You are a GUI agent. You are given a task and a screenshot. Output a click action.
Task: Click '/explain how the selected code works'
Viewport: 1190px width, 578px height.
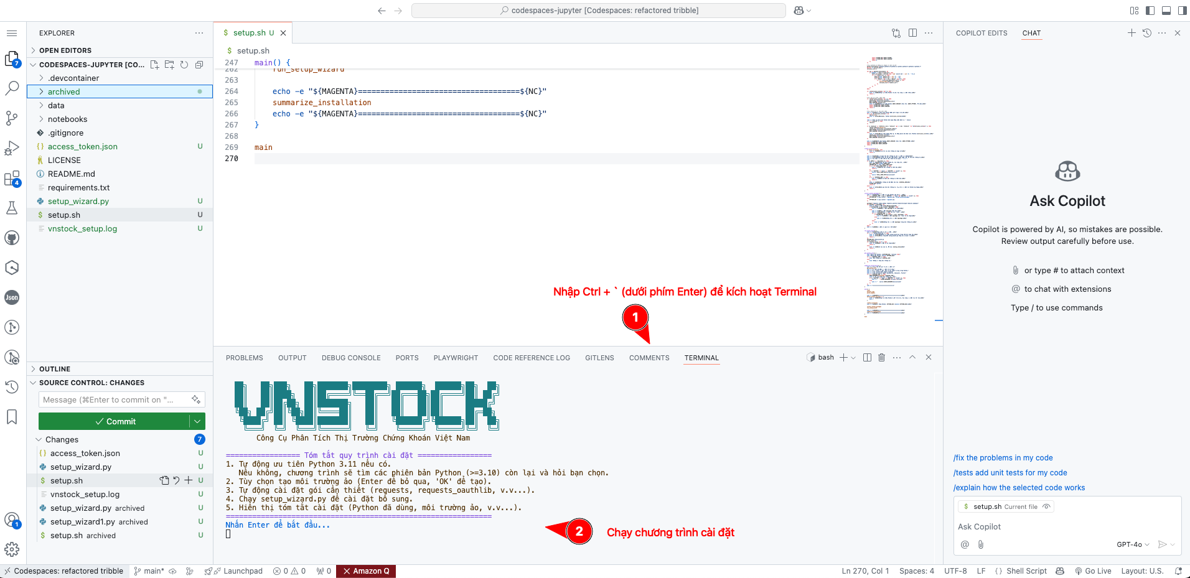click(1019, 488)
